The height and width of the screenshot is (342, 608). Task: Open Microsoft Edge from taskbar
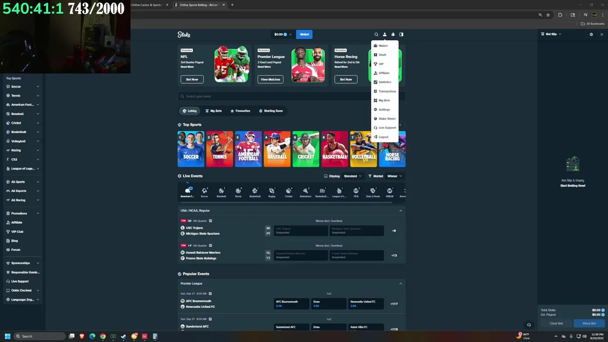[x=92, y=336]
